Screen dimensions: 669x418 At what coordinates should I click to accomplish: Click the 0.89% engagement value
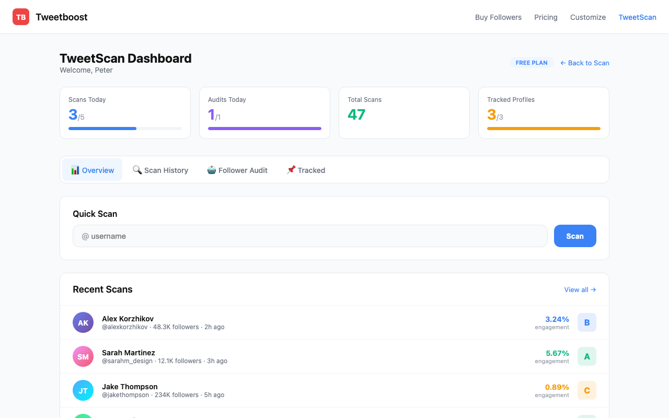tap(557, 387)
